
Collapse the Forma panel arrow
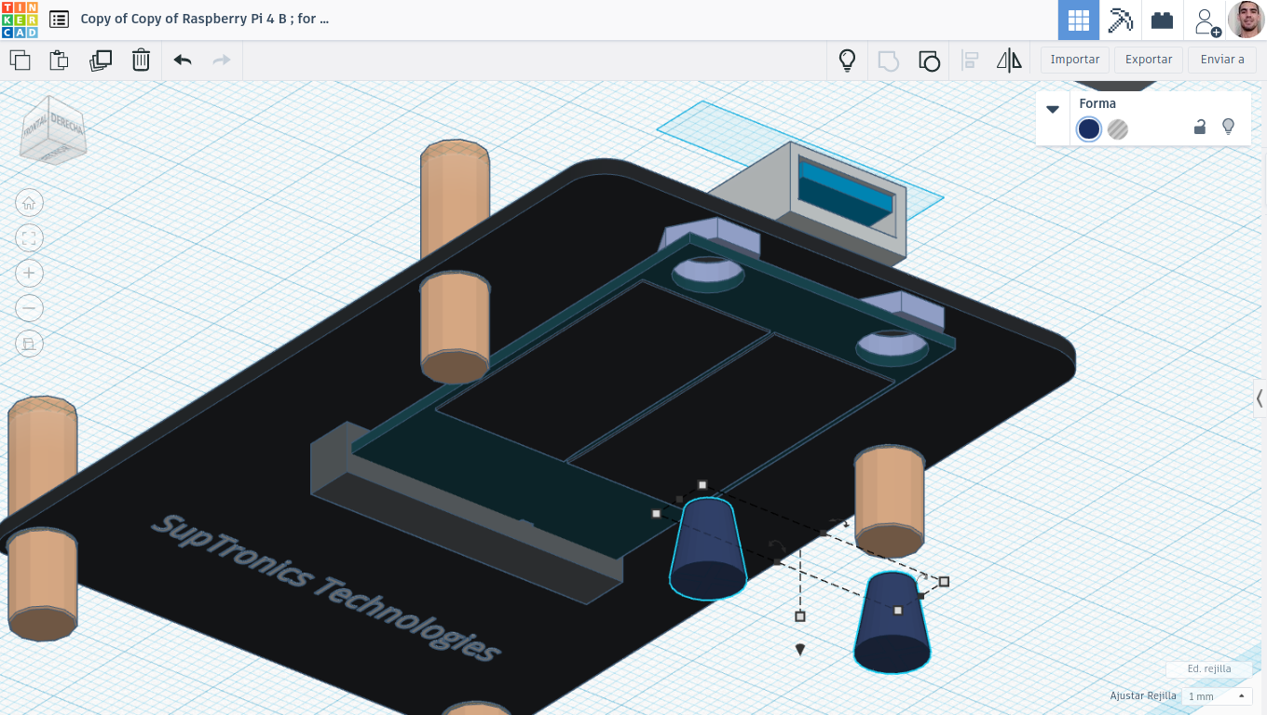coord(1053,109)
